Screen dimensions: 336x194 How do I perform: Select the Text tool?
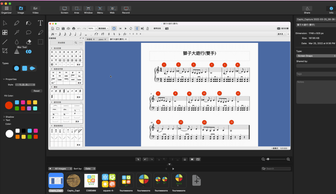40,23
